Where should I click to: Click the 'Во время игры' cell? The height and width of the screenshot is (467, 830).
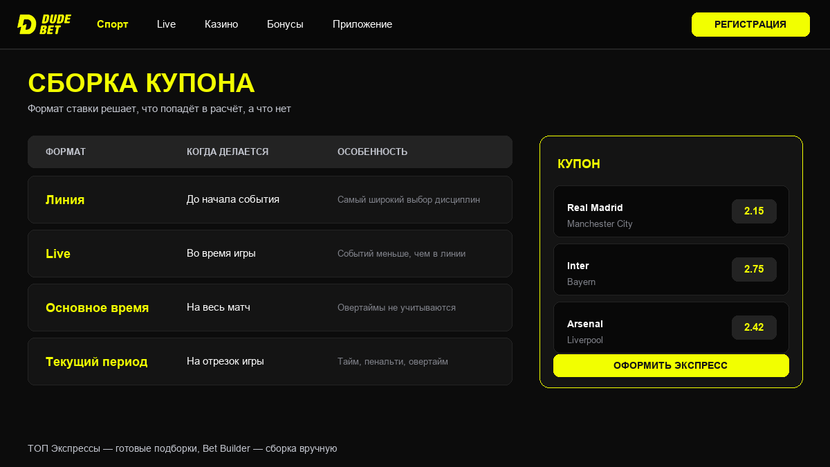click(221, 253)
